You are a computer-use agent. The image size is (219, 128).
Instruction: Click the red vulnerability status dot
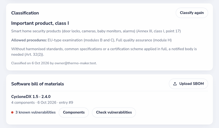12,112
